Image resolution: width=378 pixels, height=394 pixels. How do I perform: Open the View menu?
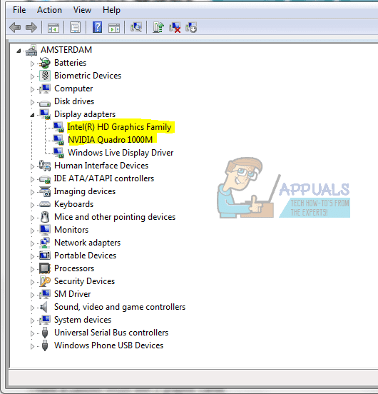pyautogui.click(x=82, y=10)
